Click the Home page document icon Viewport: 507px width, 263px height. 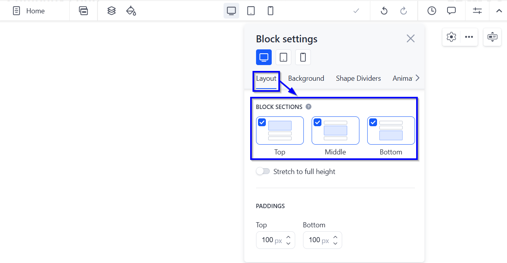tap(16, 11)
